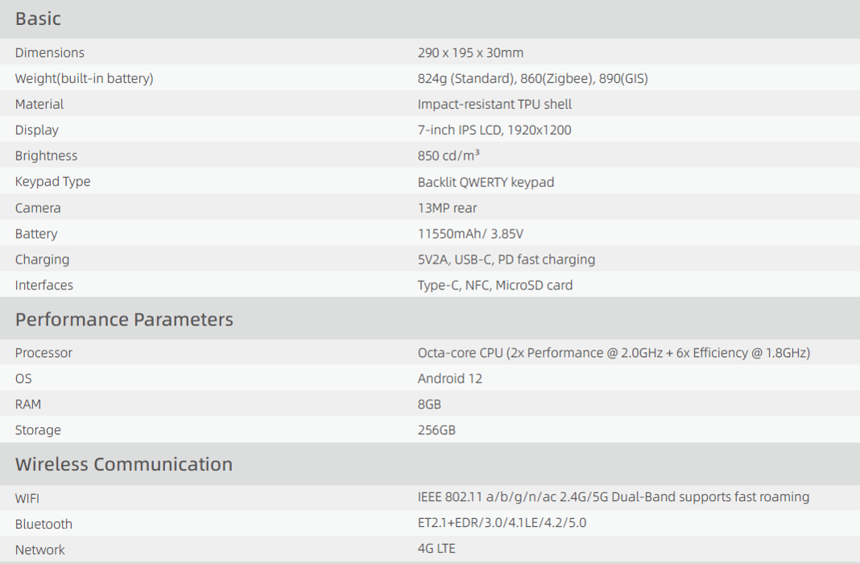Select the 290 x 195 x 30mm value
Viewport: 860px width, 564px height.
(470, 52)
